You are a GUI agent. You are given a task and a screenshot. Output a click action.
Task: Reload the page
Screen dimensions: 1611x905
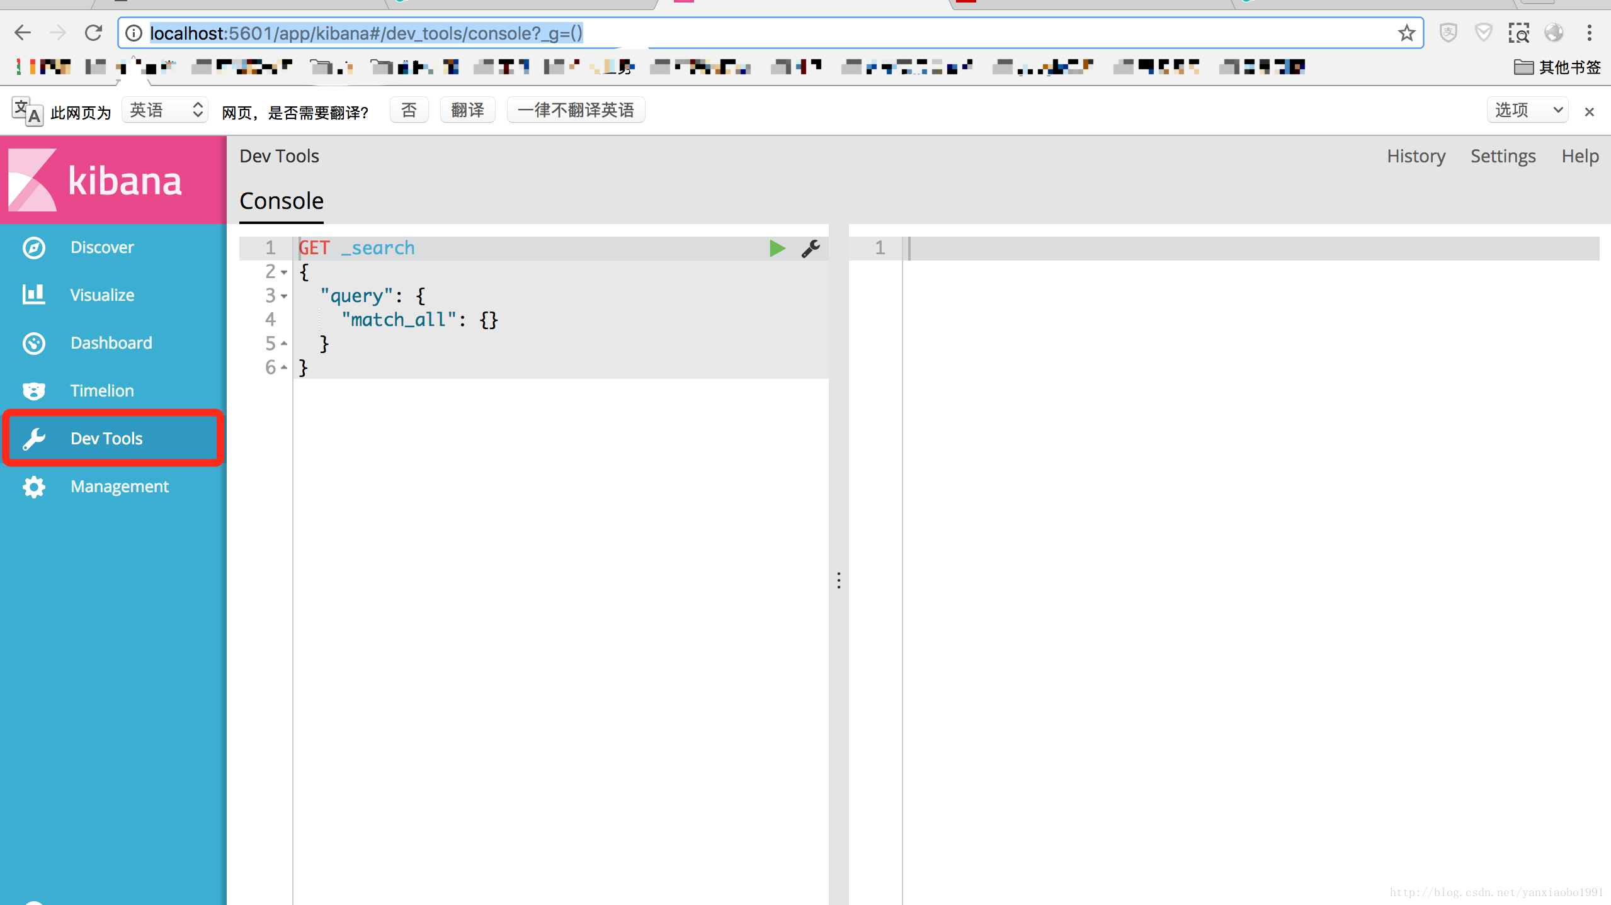[94, 33]
